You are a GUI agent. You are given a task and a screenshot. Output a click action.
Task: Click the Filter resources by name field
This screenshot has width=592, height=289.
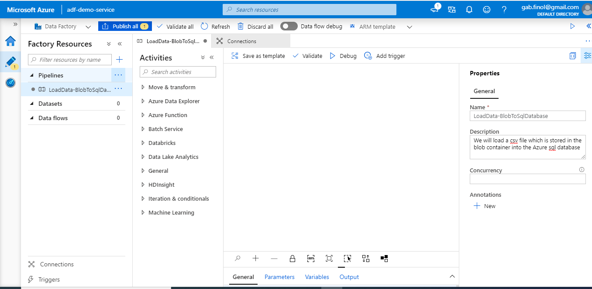(x=70, y=60)
